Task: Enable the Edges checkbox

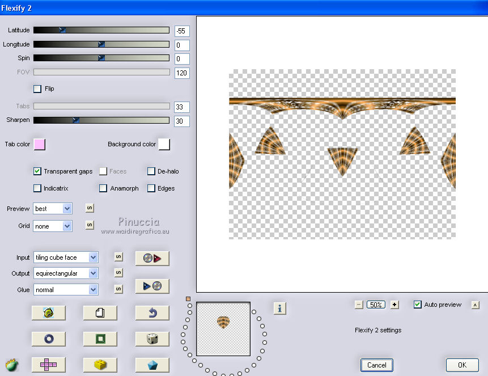Action: point(151,188)
